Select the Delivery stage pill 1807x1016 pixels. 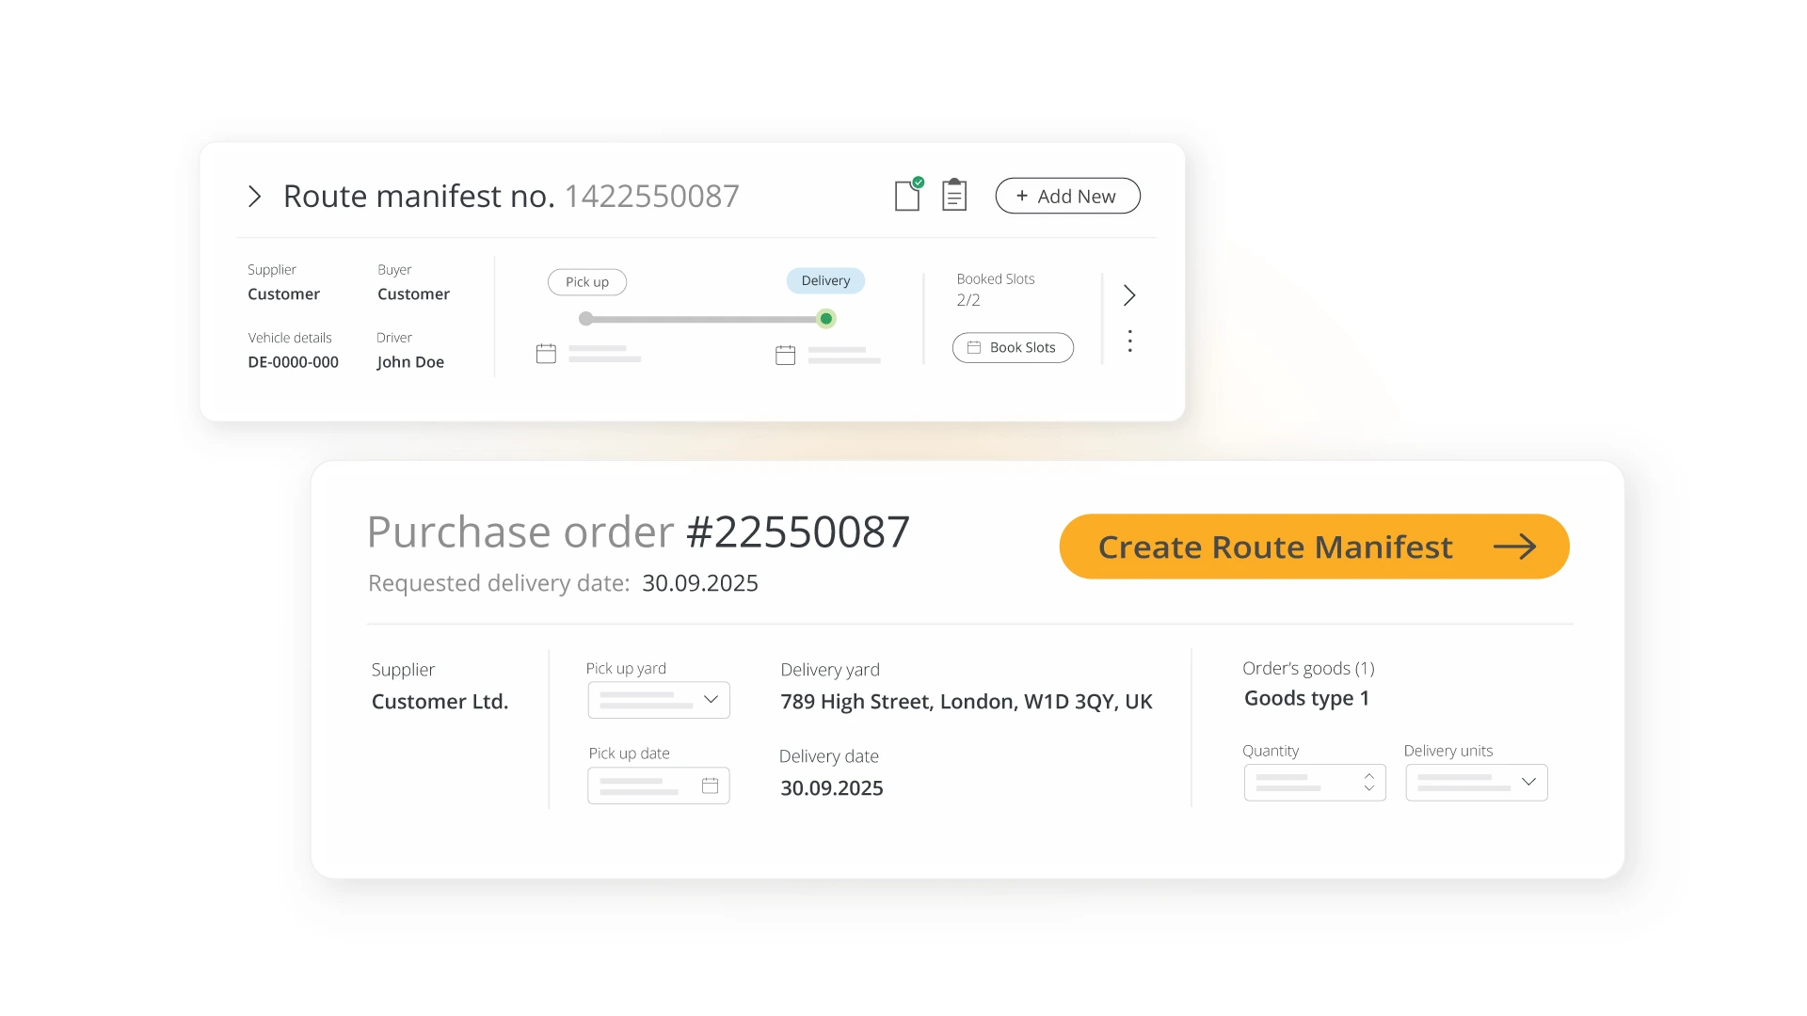[x=824, y=280]
